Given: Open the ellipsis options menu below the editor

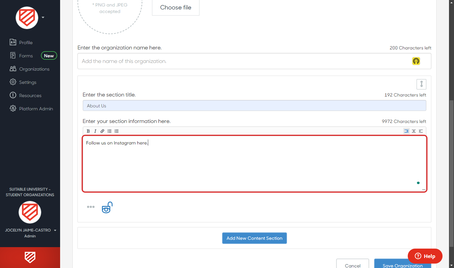Looking at the screenshot, I should click(x=90, y=207).
